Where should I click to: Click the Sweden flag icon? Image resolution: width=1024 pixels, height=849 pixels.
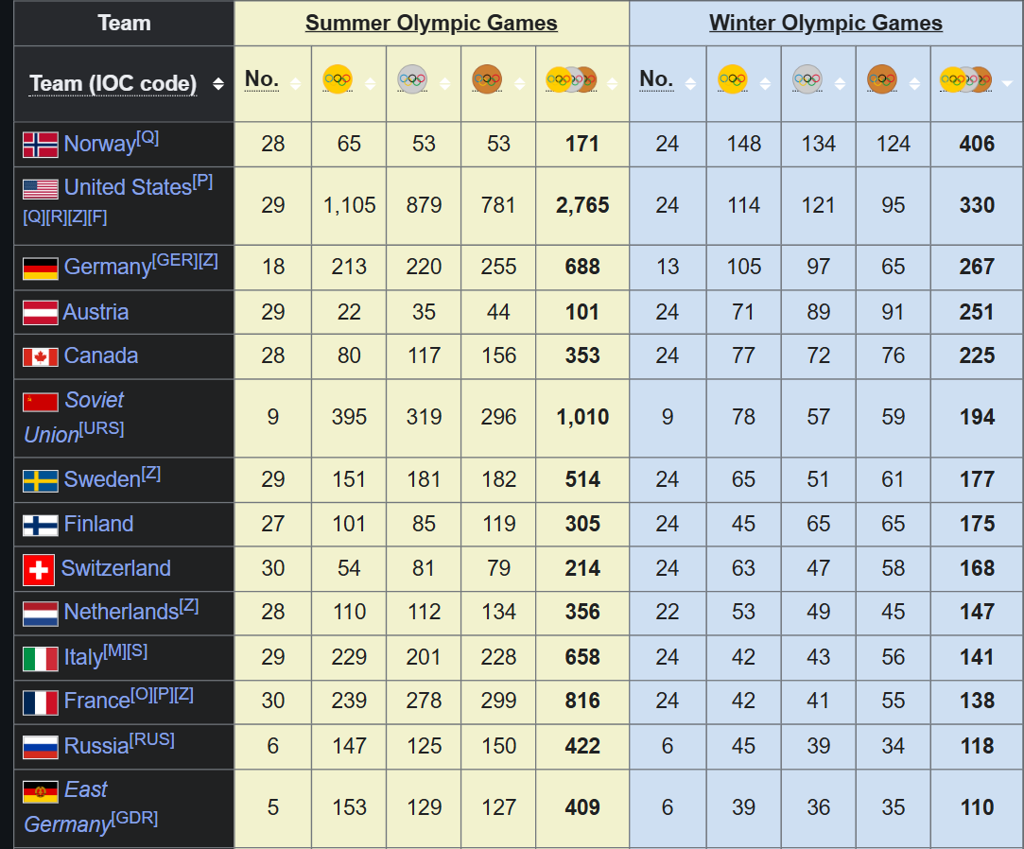[41, 480]
